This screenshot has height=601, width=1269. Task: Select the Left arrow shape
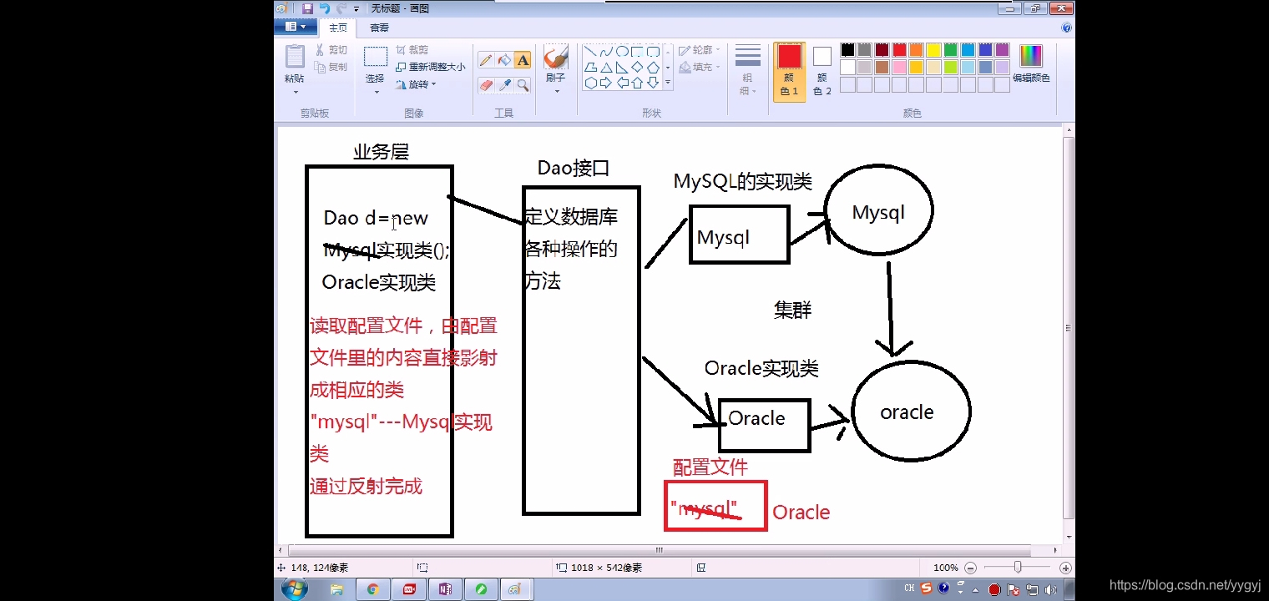622,83
